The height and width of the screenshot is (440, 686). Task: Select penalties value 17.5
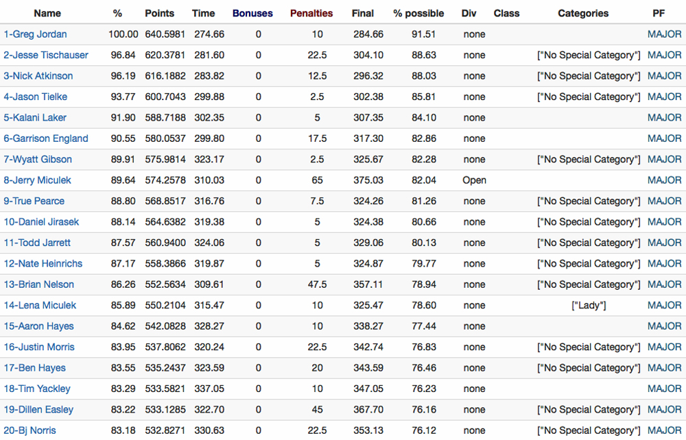317,138
